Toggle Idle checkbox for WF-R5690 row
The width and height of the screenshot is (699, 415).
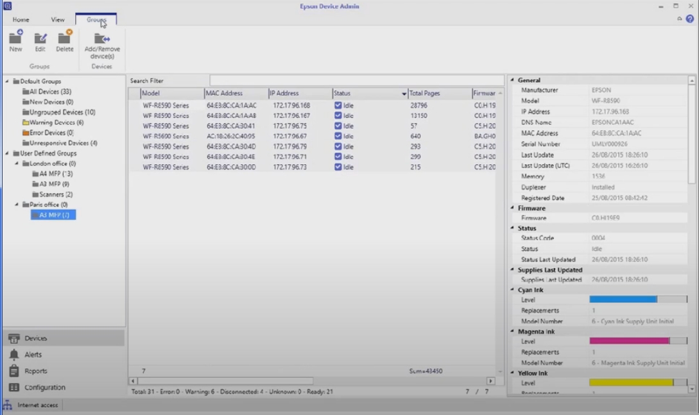(x=338, y=136)
